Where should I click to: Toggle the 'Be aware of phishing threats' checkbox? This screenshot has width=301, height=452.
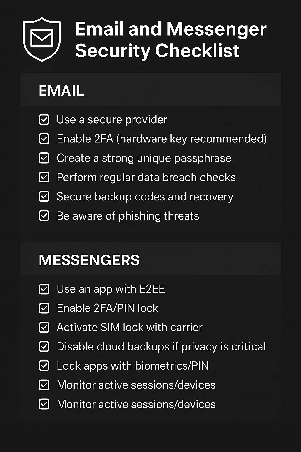point(44,216)
